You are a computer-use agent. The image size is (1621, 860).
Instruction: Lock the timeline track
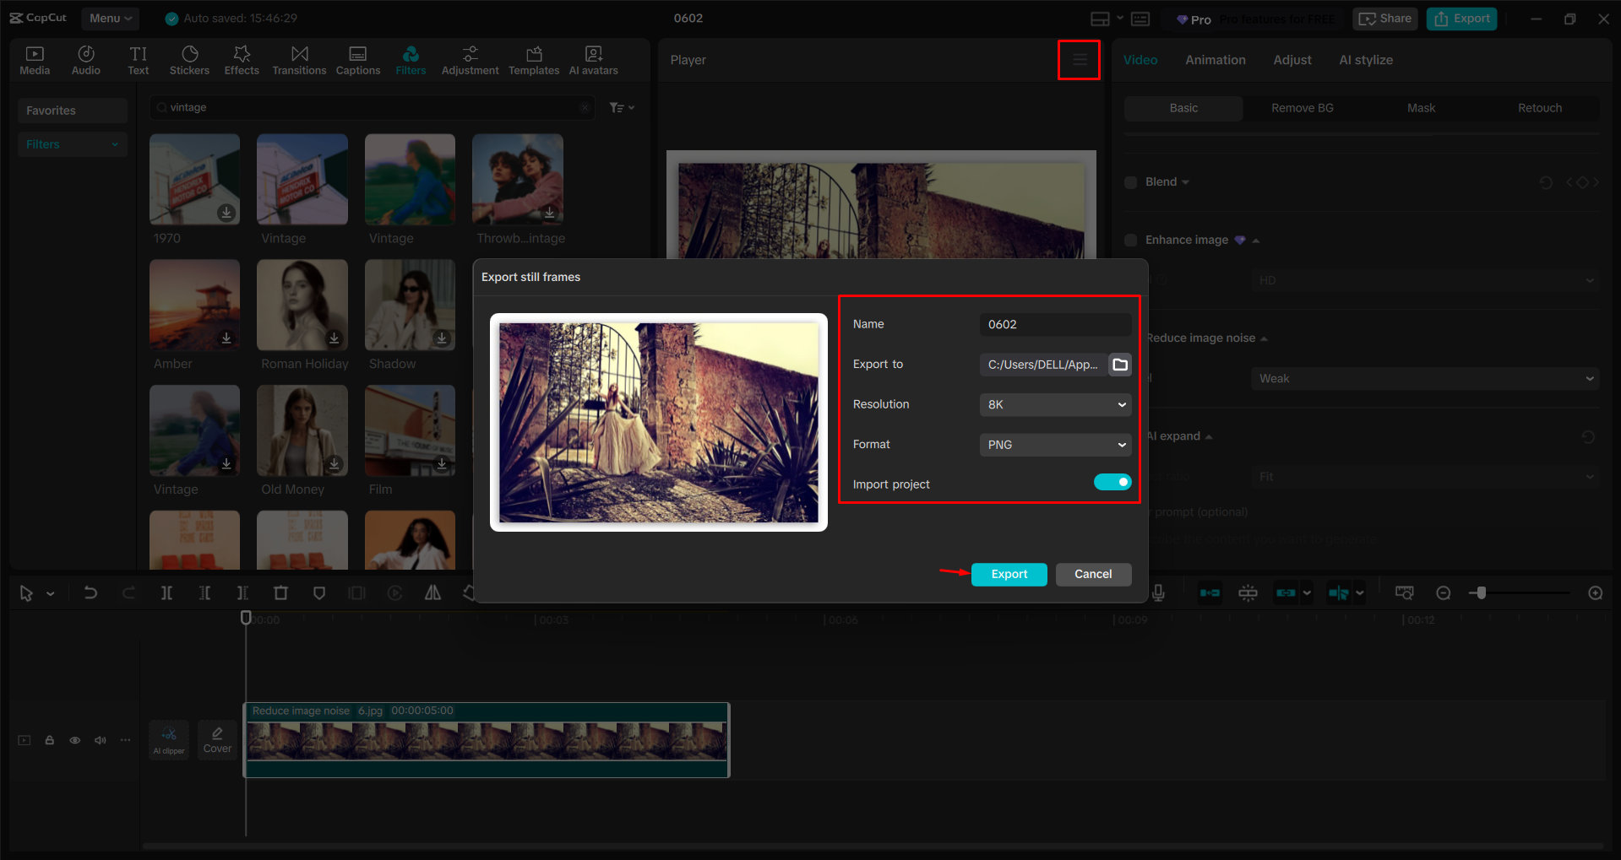[x=49, y=739]
